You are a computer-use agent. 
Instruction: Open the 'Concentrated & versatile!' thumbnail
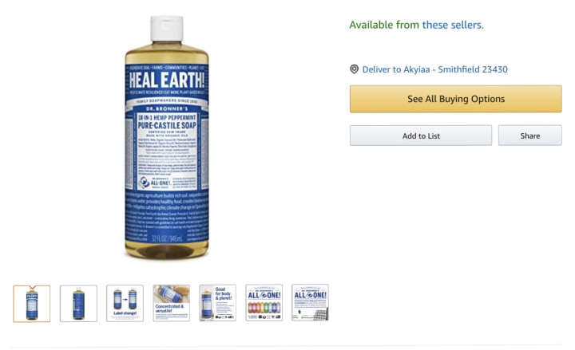171,303
